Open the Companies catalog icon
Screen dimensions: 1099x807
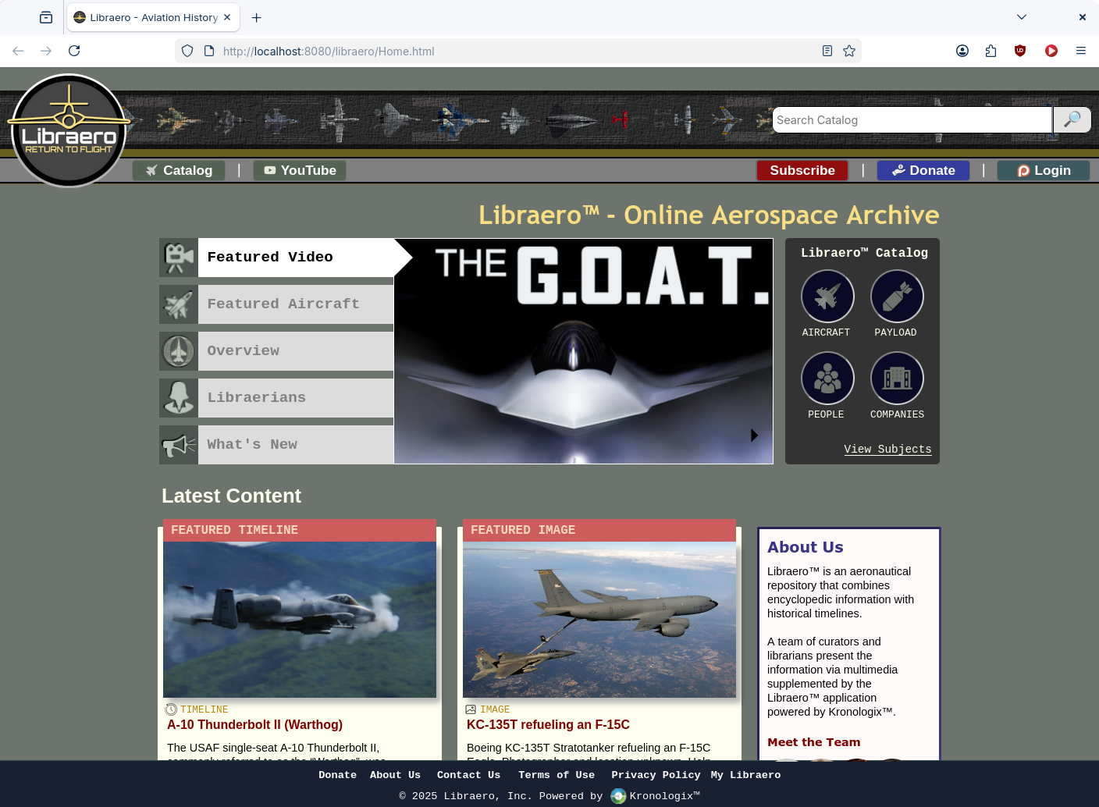897,379
